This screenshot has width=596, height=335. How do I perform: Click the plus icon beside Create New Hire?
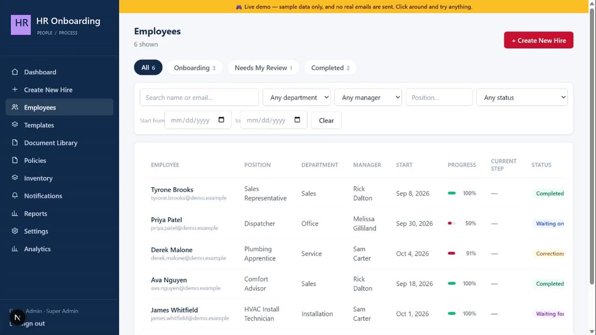point(15,90)
